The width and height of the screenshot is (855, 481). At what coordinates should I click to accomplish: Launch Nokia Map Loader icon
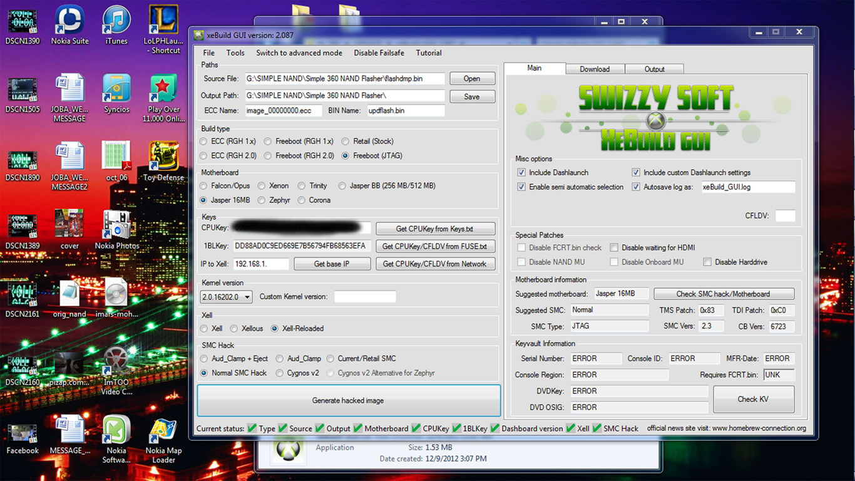163,439
